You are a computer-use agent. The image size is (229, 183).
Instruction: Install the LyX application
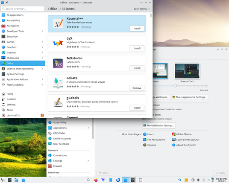click(137, 48)
